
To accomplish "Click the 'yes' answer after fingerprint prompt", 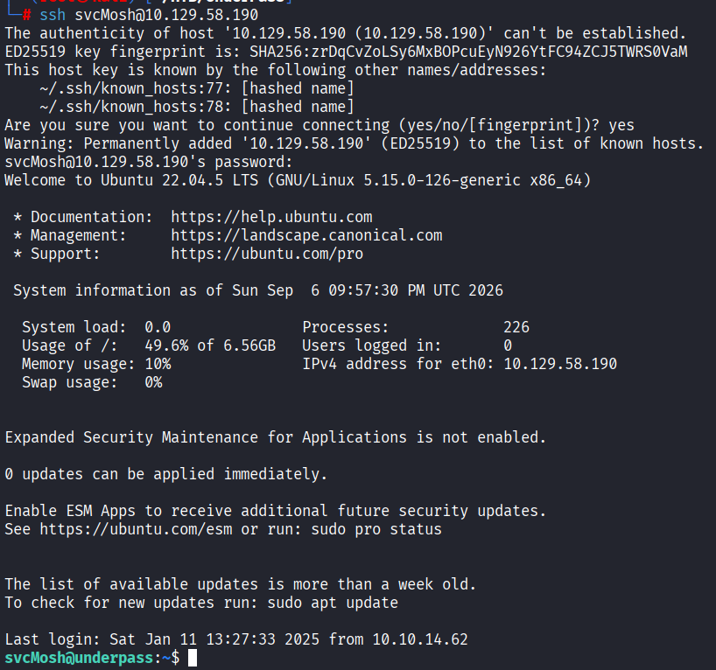I will 621,125.
